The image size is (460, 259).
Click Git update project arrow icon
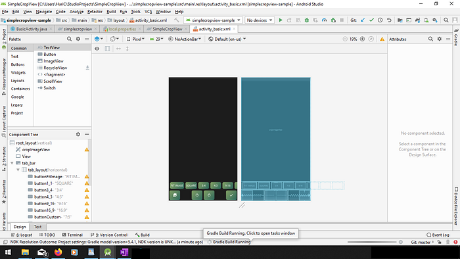[363, 20]
